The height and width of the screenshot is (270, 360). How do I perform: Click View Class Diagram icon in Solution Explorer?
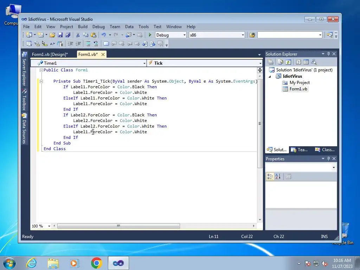(x=314, y=62)
